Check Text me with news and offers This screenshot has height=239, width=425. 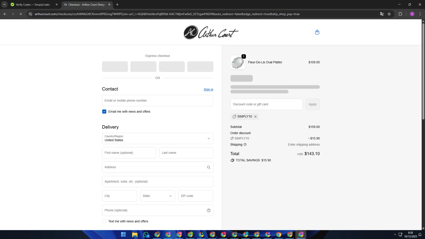tap(104, 221)
